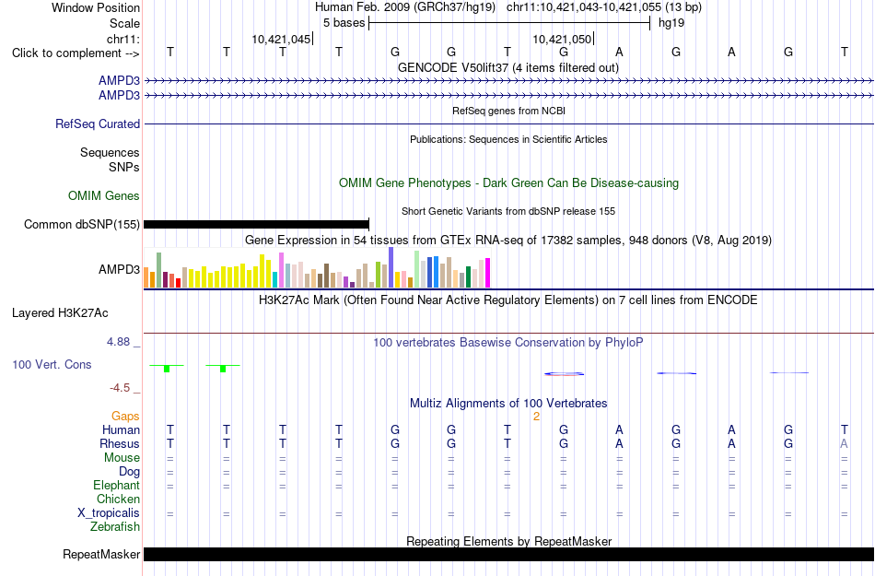Click the 'Click to complement -->' label
This screenshot has height=576, width=875.
pos(76,53)
